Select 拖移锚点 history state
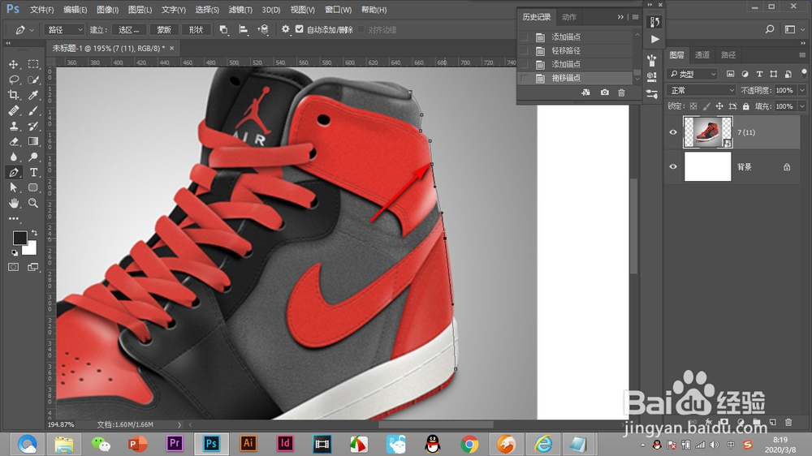The width and height of the screenshot is (812, 456). point(576,78)
